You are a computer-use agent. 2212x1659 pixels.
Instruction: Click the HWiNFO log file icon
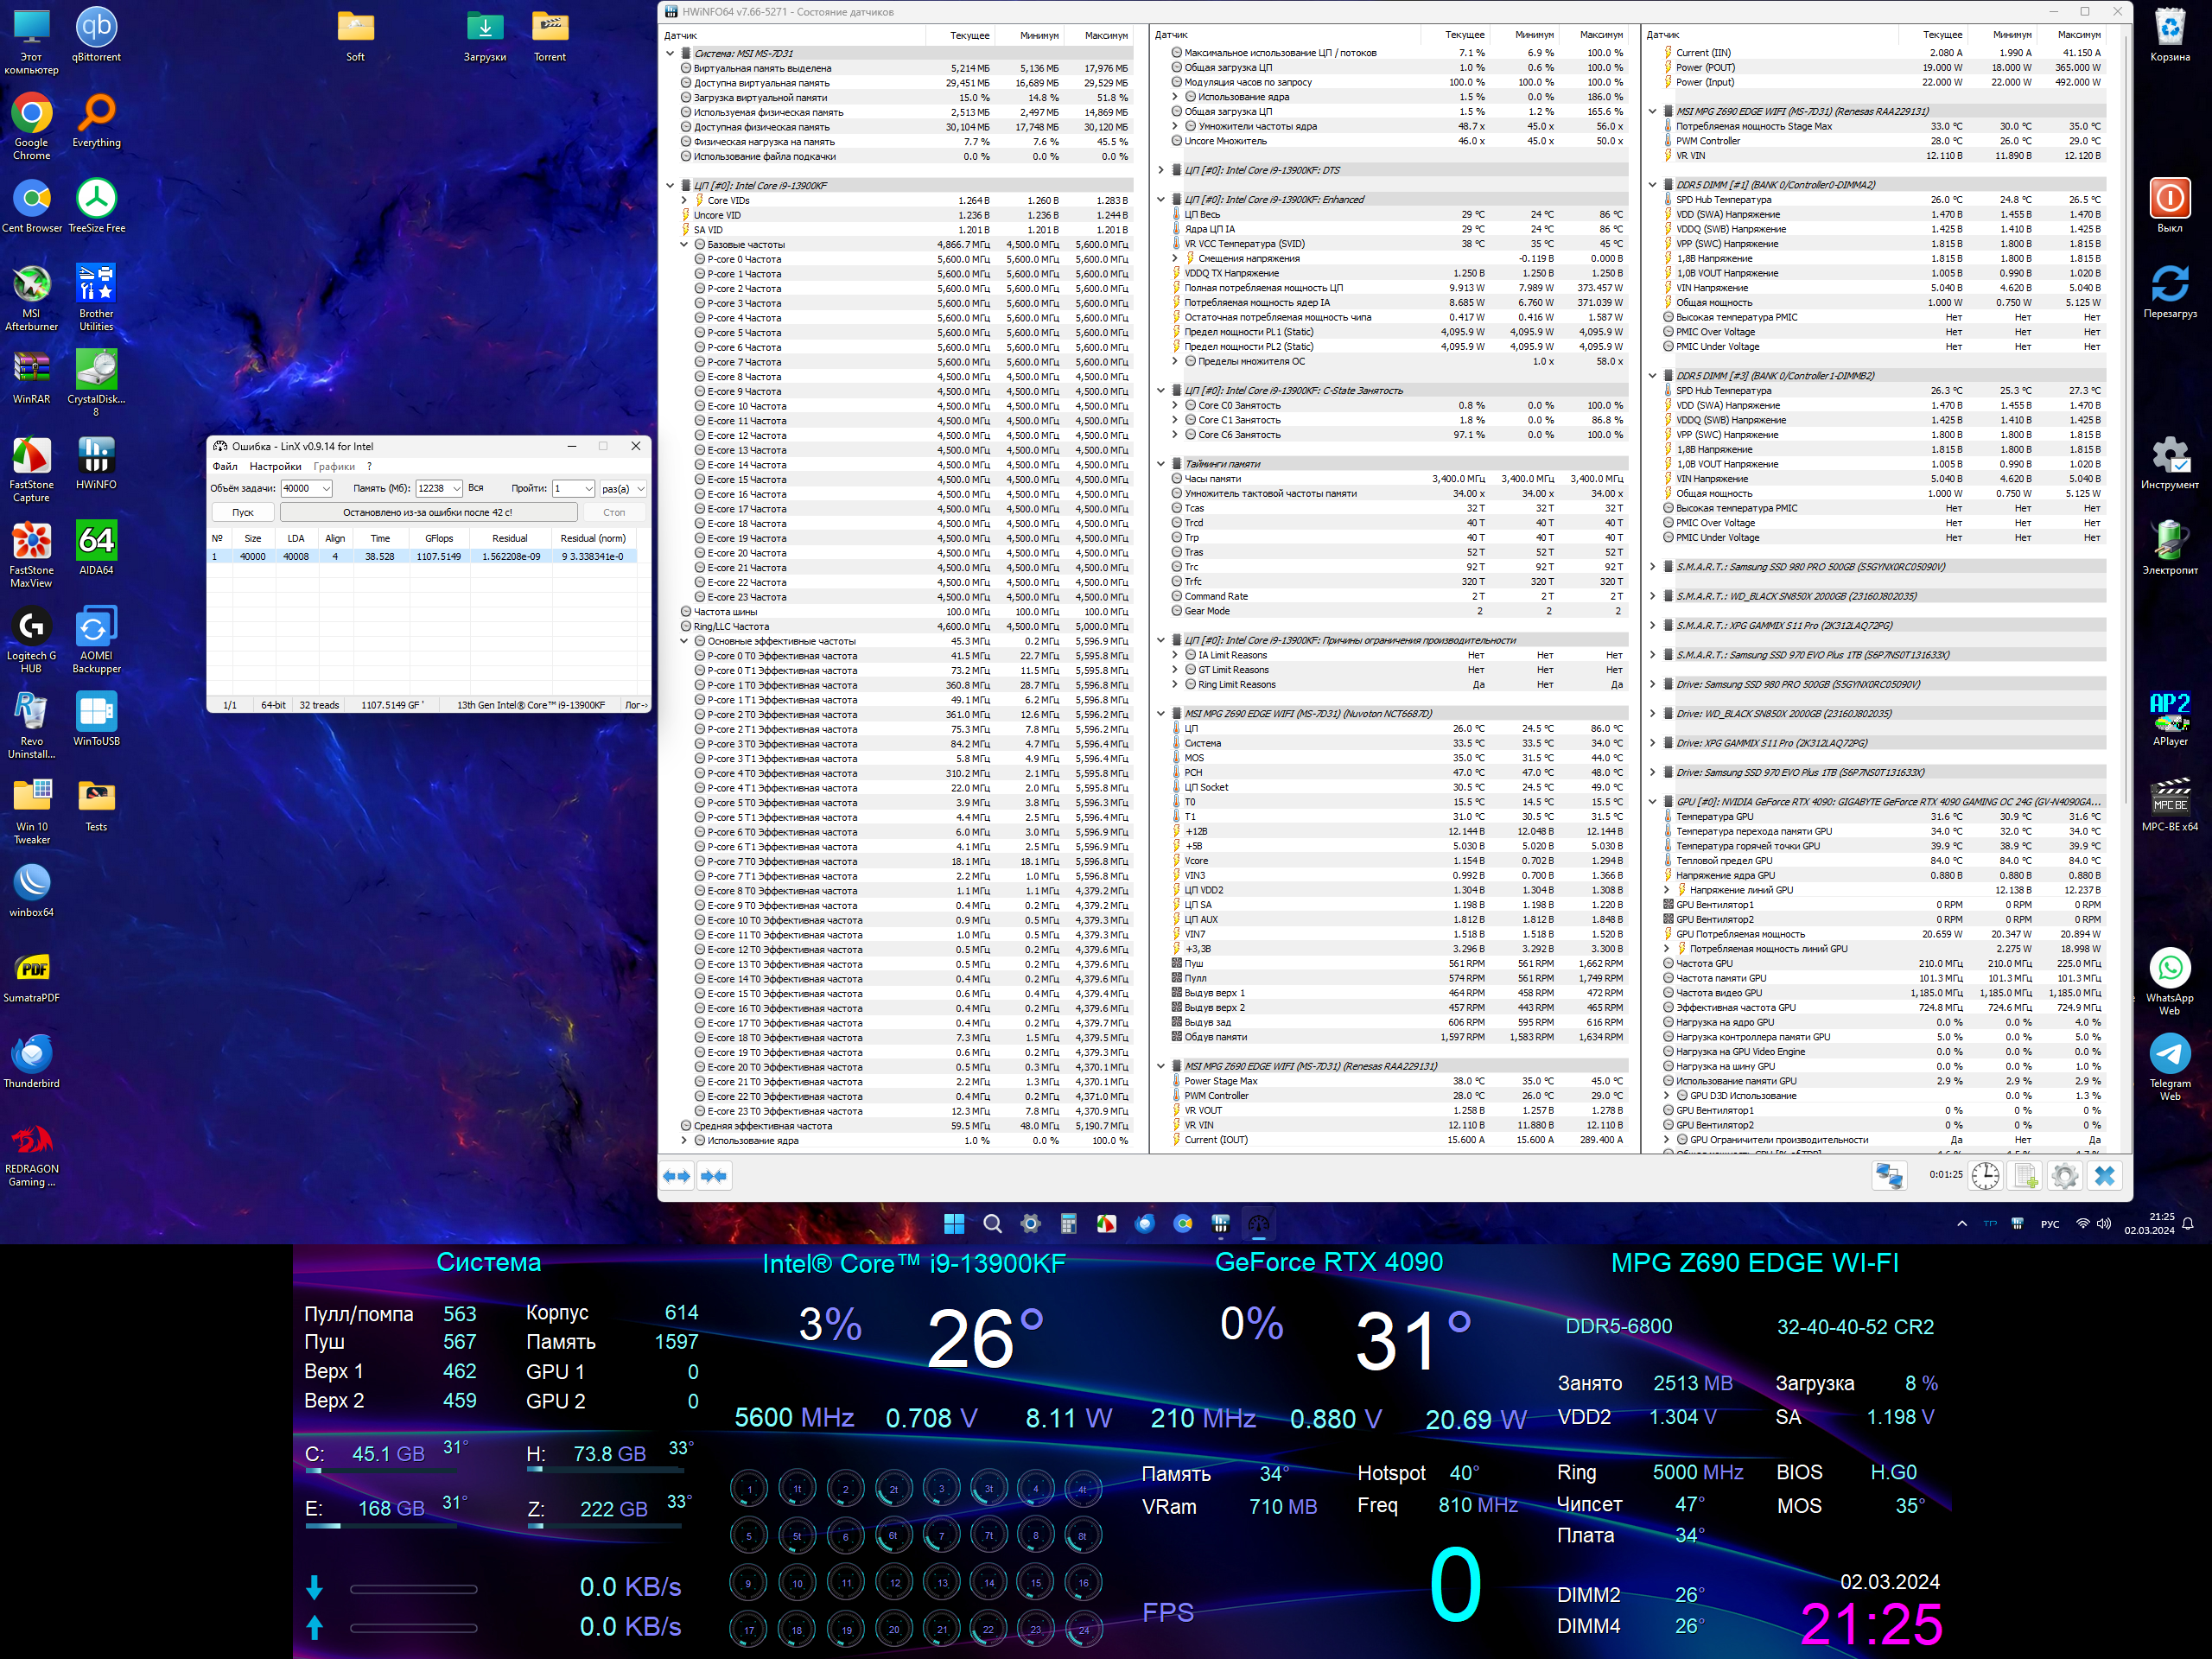(x=2025, y=1176)
